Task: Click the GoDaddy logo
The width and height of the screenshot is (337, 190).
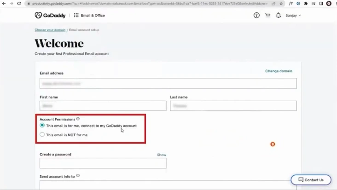Action: [x=50, y=15]
